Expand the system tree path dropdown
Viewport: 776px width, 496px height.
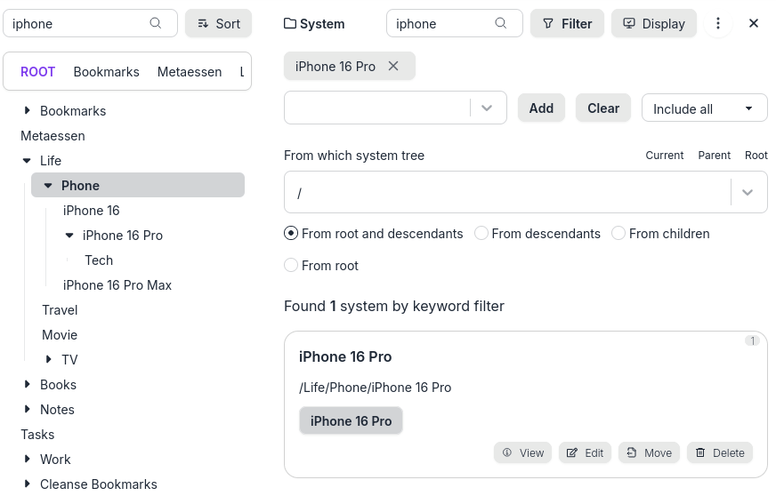tap(748, 193)
